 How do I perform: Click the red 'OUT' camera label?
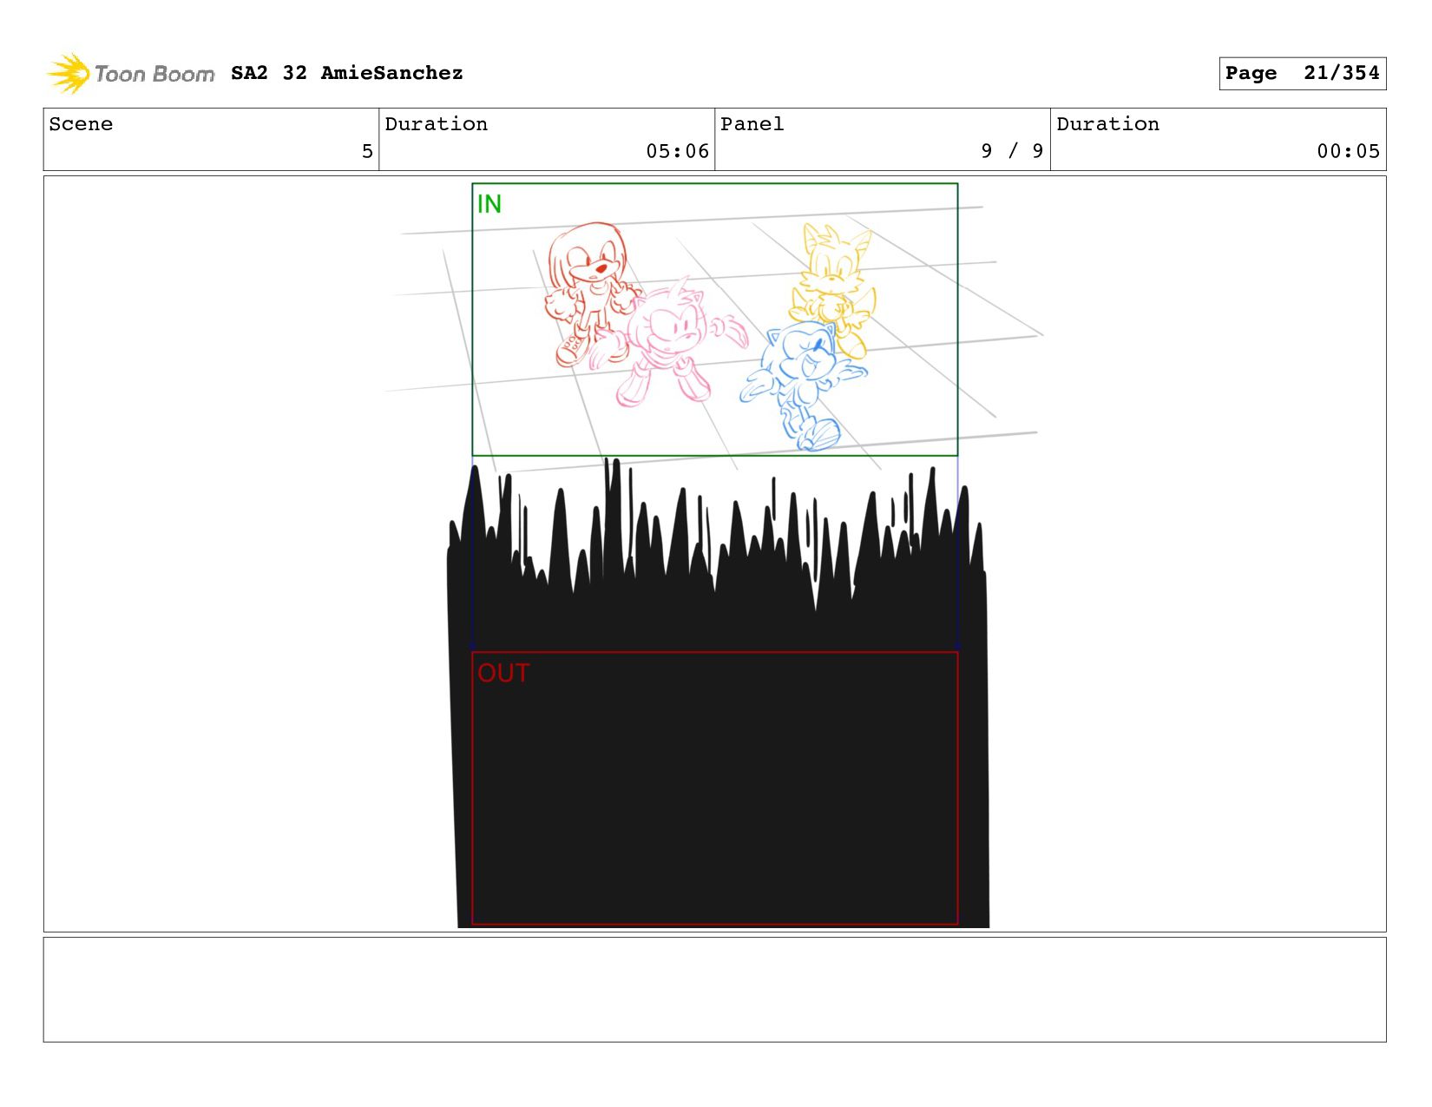pos(503,673)
